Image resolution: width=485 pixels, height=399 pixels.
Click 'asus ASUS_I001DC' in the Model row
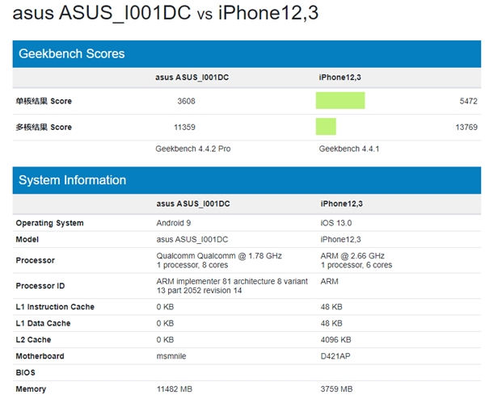(192, 240)
